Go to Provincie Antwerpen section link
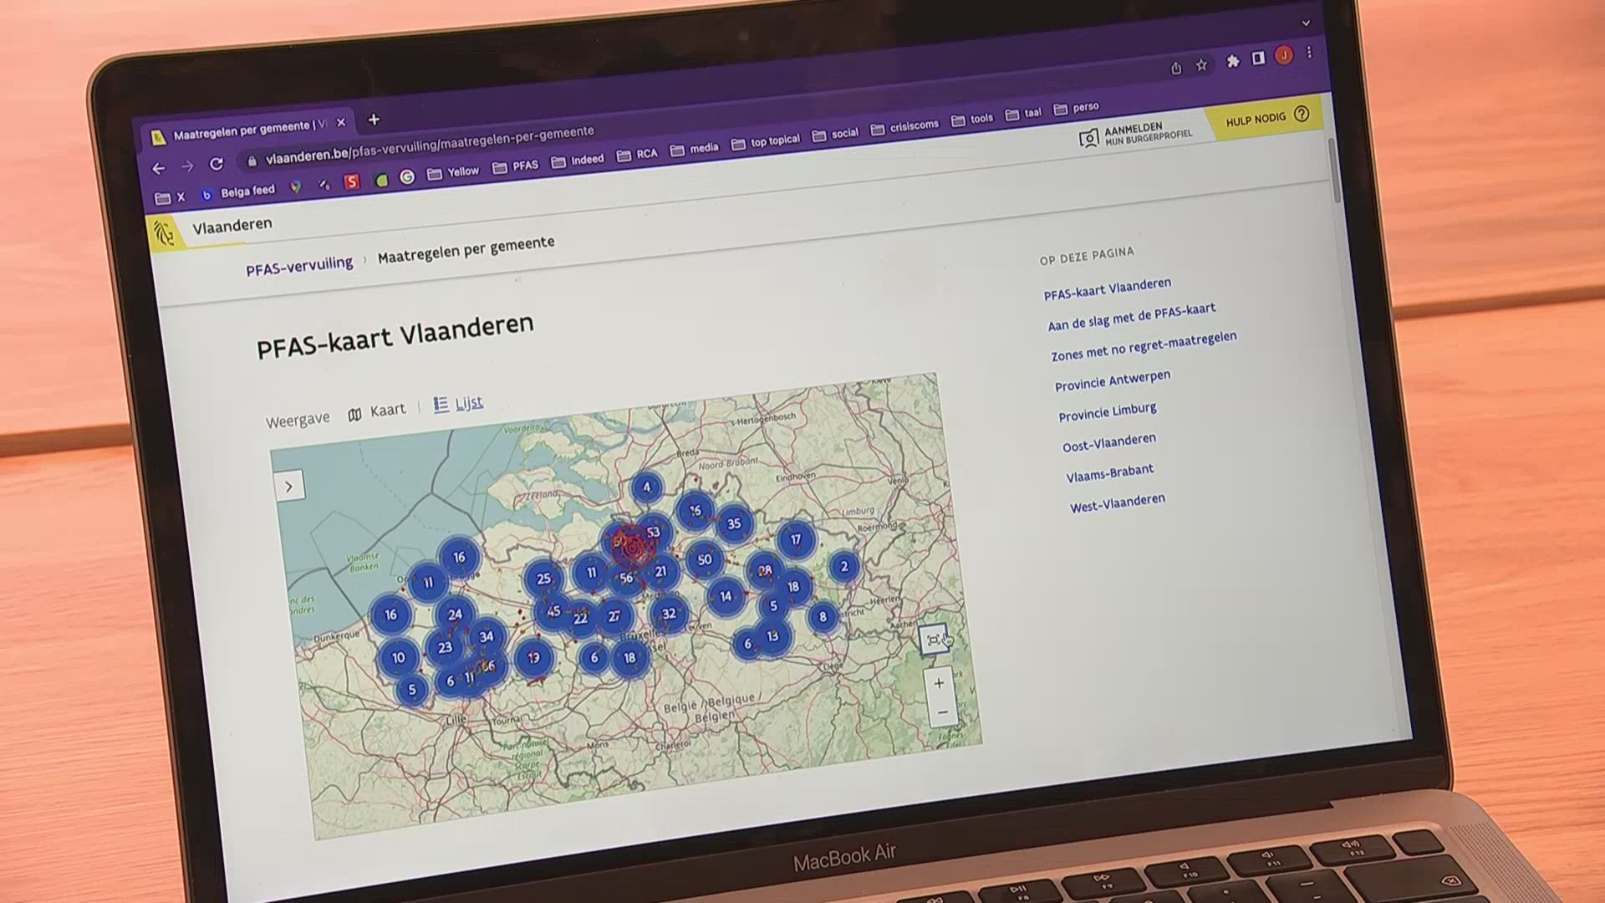This screenshot has width=1605, height=903. pos(1112,380)
